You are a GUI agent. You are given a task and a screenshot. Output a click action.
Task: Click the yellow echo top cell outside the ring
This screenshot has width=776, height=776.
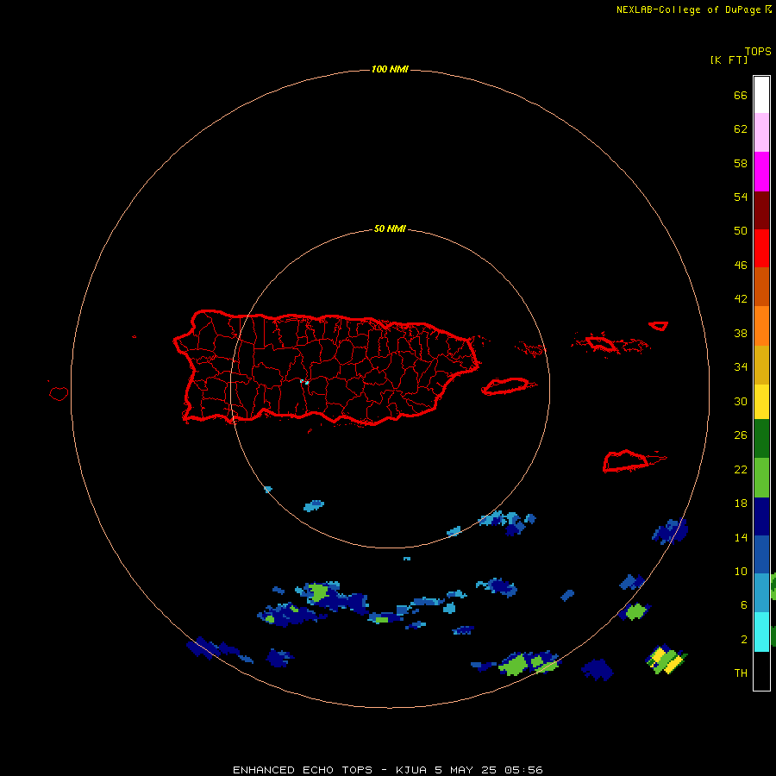click(x=667, y=660)
